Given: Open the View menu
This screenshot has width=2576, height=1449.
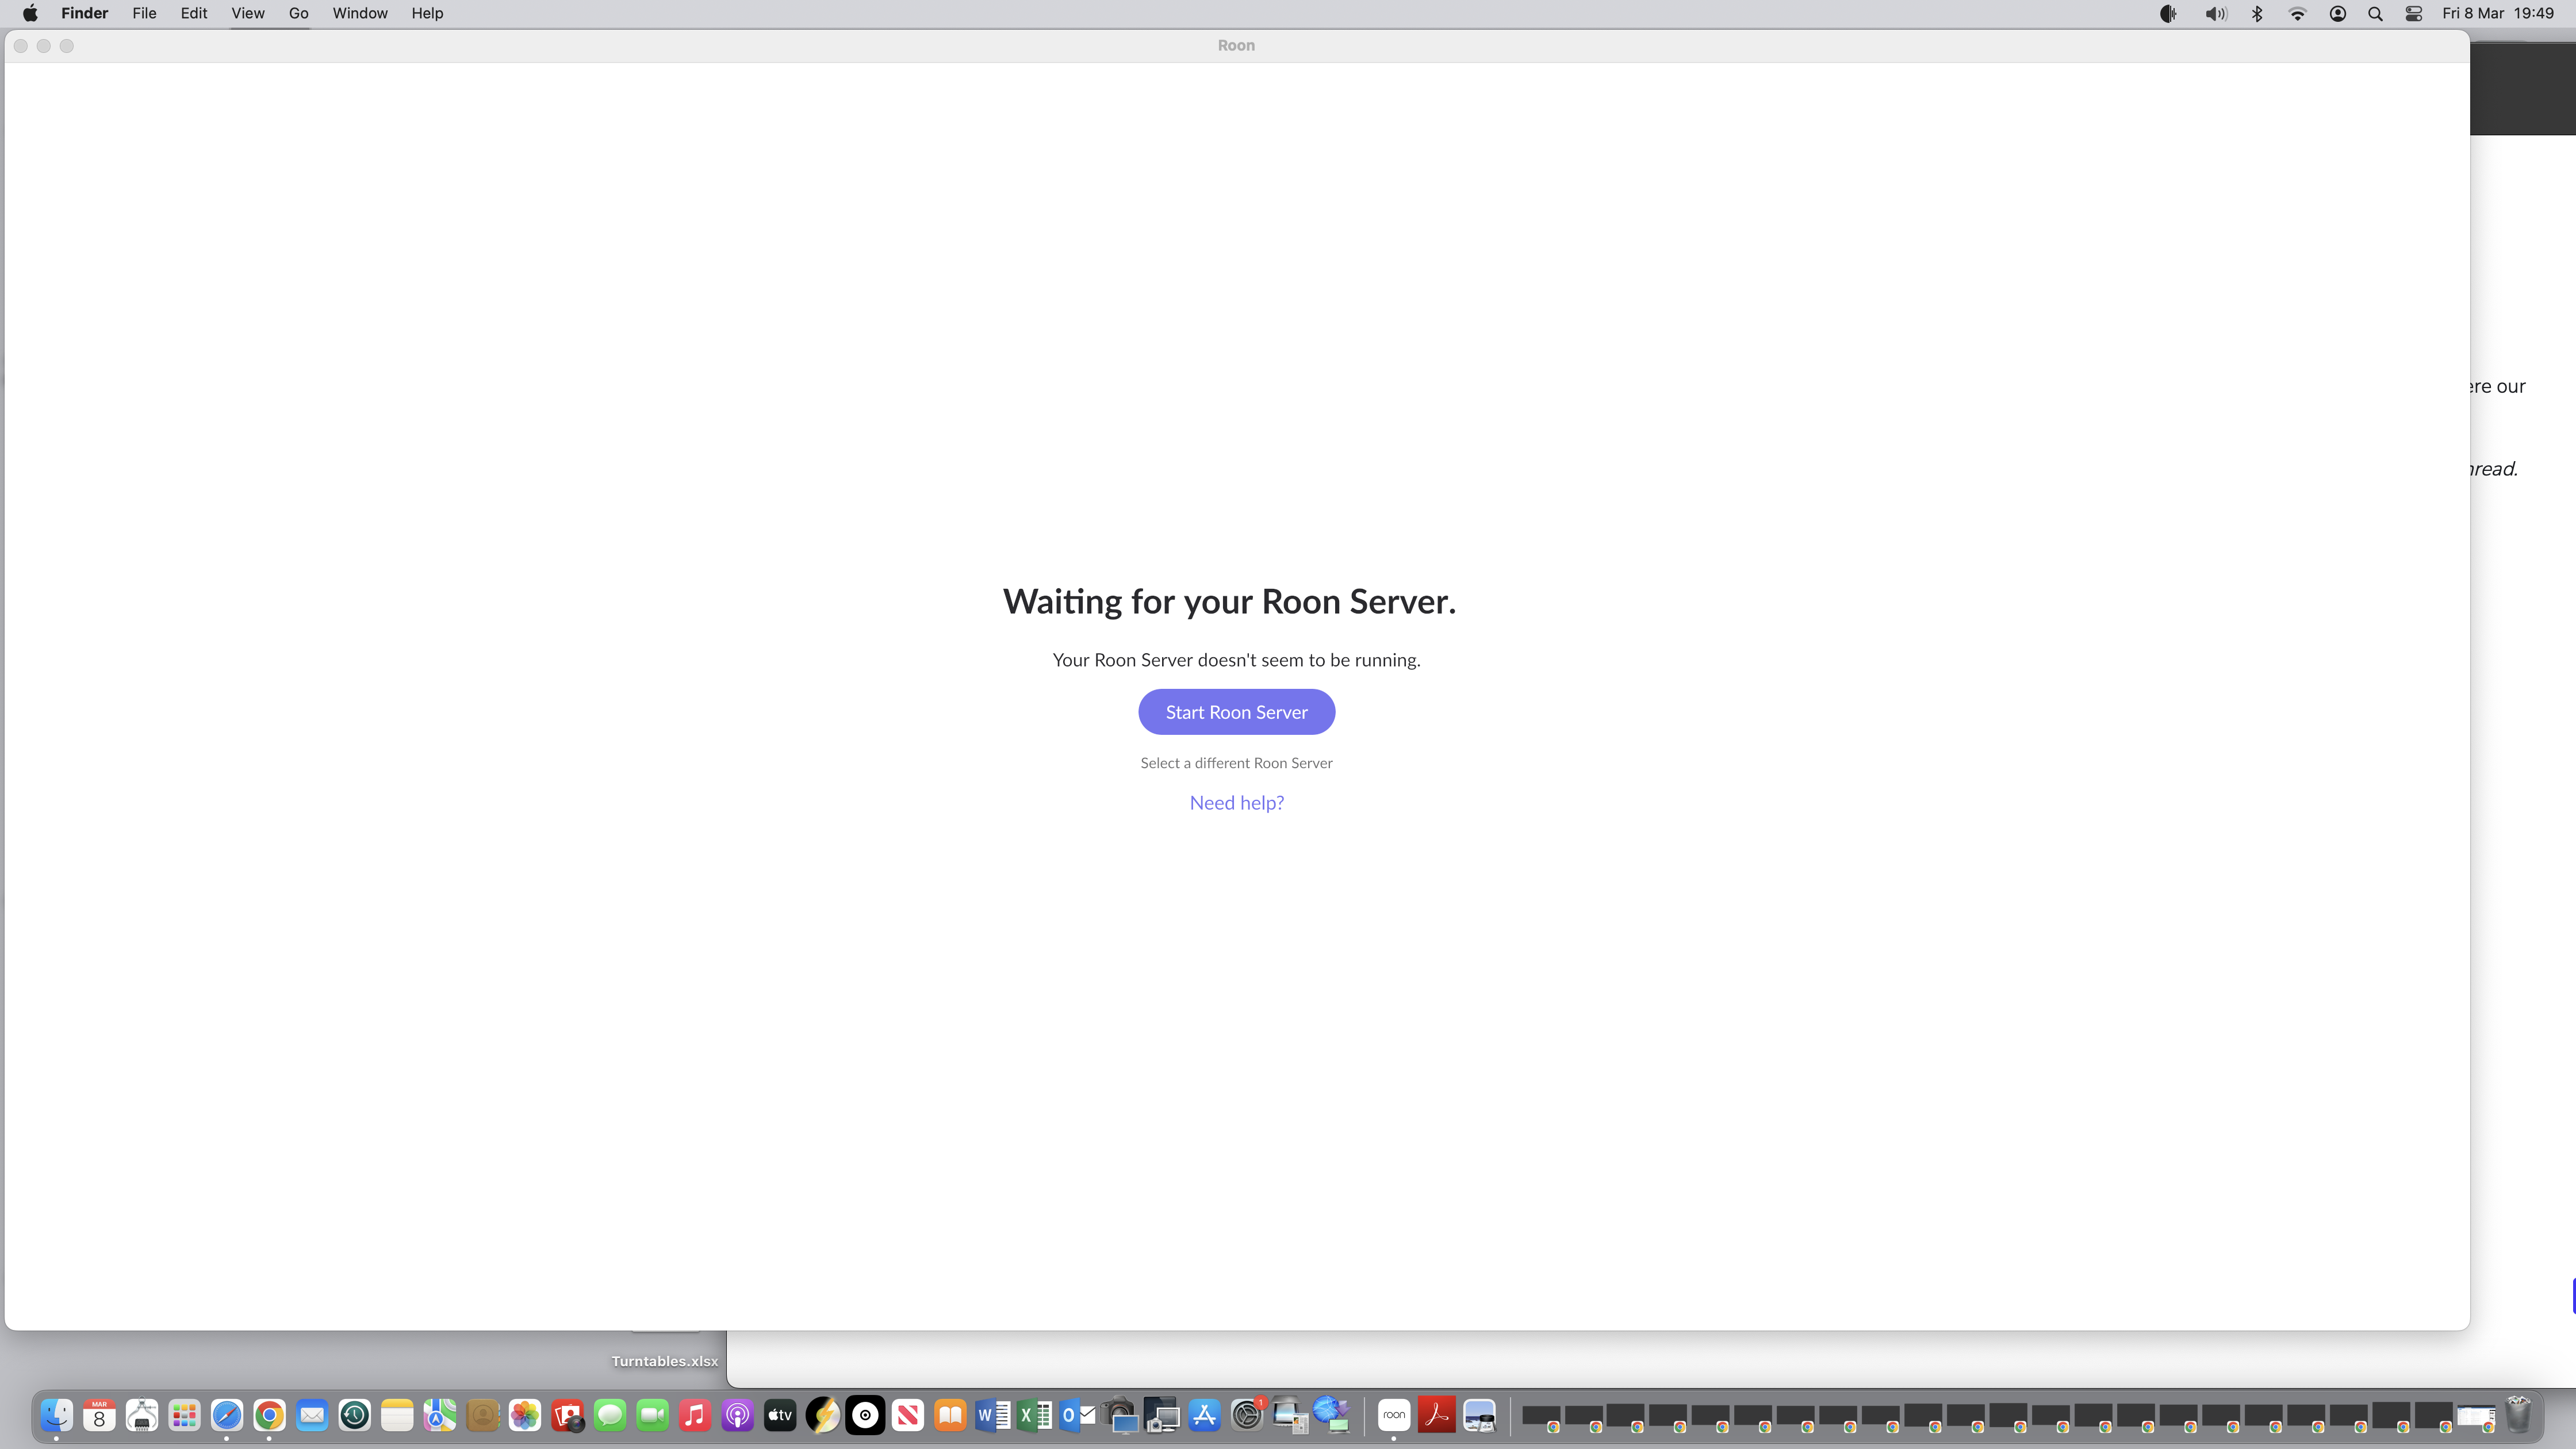Looking at the screenshot, I should pos(248,13).
